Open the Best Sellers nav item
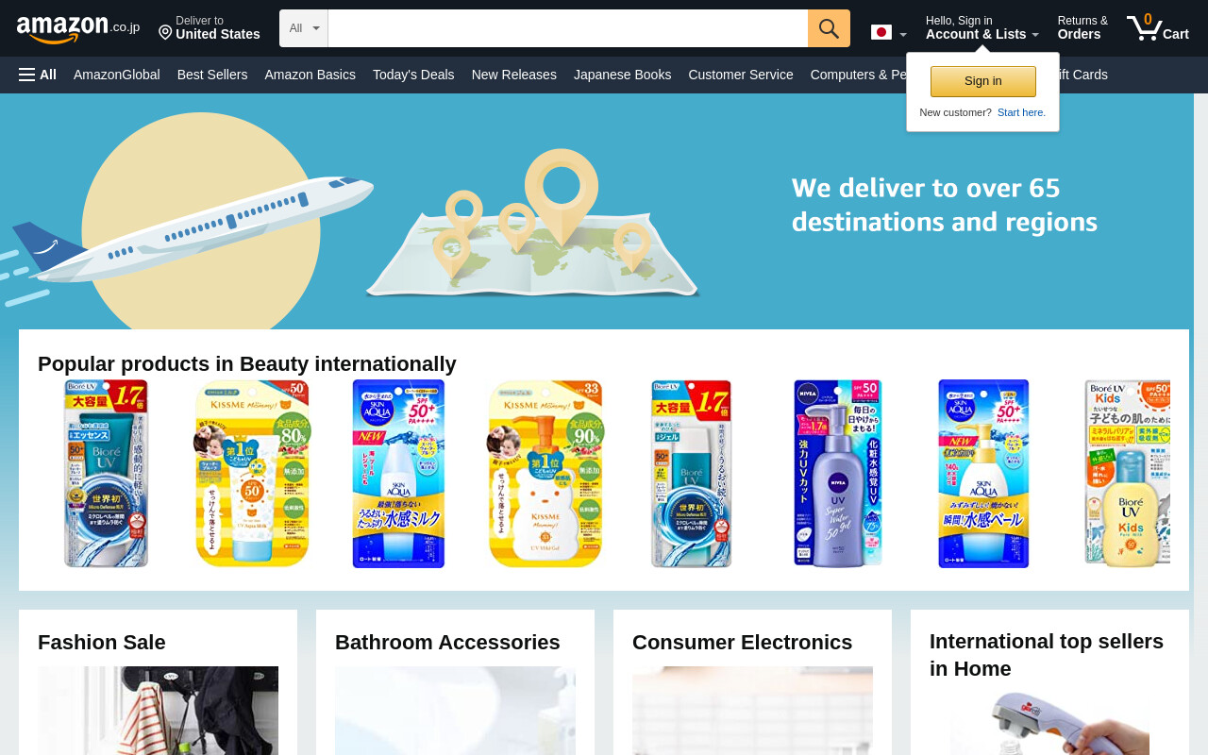This screenshot has width=1208, height=755. click(212, 75)
